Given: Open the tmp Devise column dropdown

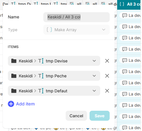Looking at the screenshot, I should pos(94,61).
